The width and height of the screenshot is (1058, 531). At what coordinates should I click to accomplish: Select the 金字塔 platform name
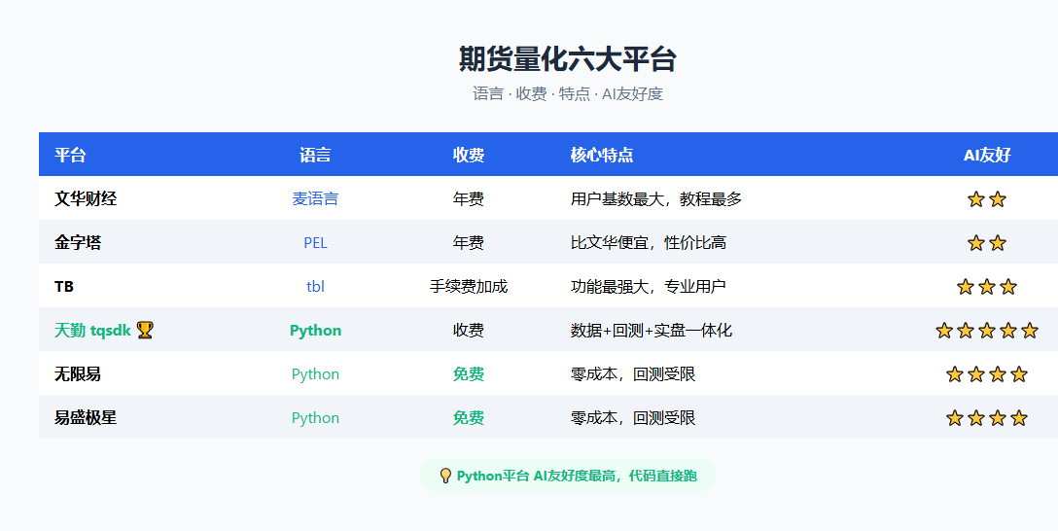point(78,242)
